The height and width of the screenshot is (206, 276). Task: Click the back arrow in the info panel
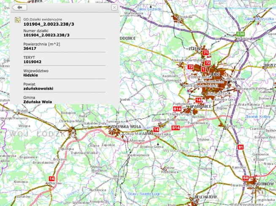pos(20,8)
